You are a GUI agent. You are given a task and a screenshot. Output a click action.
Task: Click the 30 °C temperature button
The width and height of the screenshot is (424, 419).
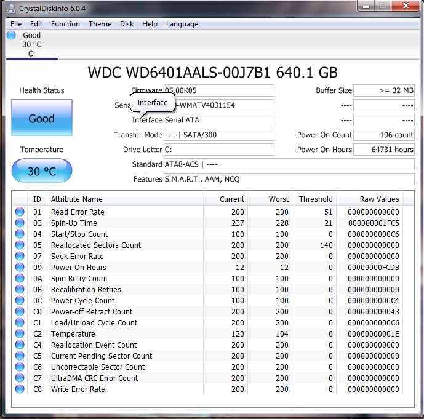pyautogui.click(x=42, y=171)
